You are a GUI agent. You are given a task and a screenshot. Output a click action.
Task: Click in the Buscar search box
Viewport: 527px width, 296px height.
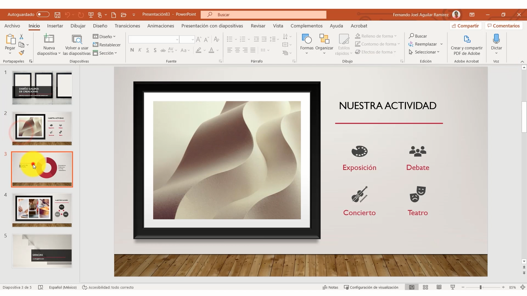pyautogui.click(x=264, y=14)
